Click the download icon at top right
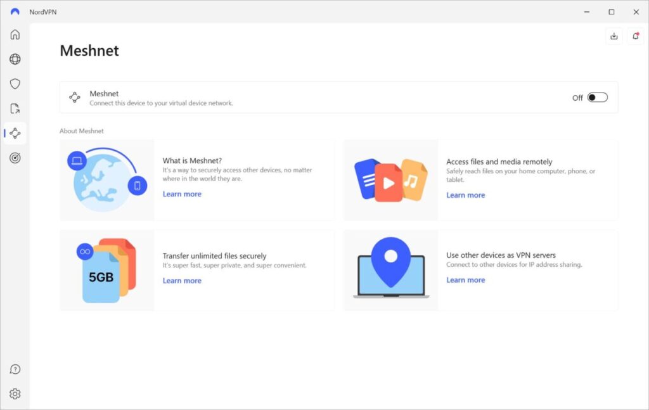This screenshot has width=649, height=410. [614, 36]
